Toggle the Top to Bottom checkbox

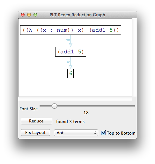pos(103,133)
